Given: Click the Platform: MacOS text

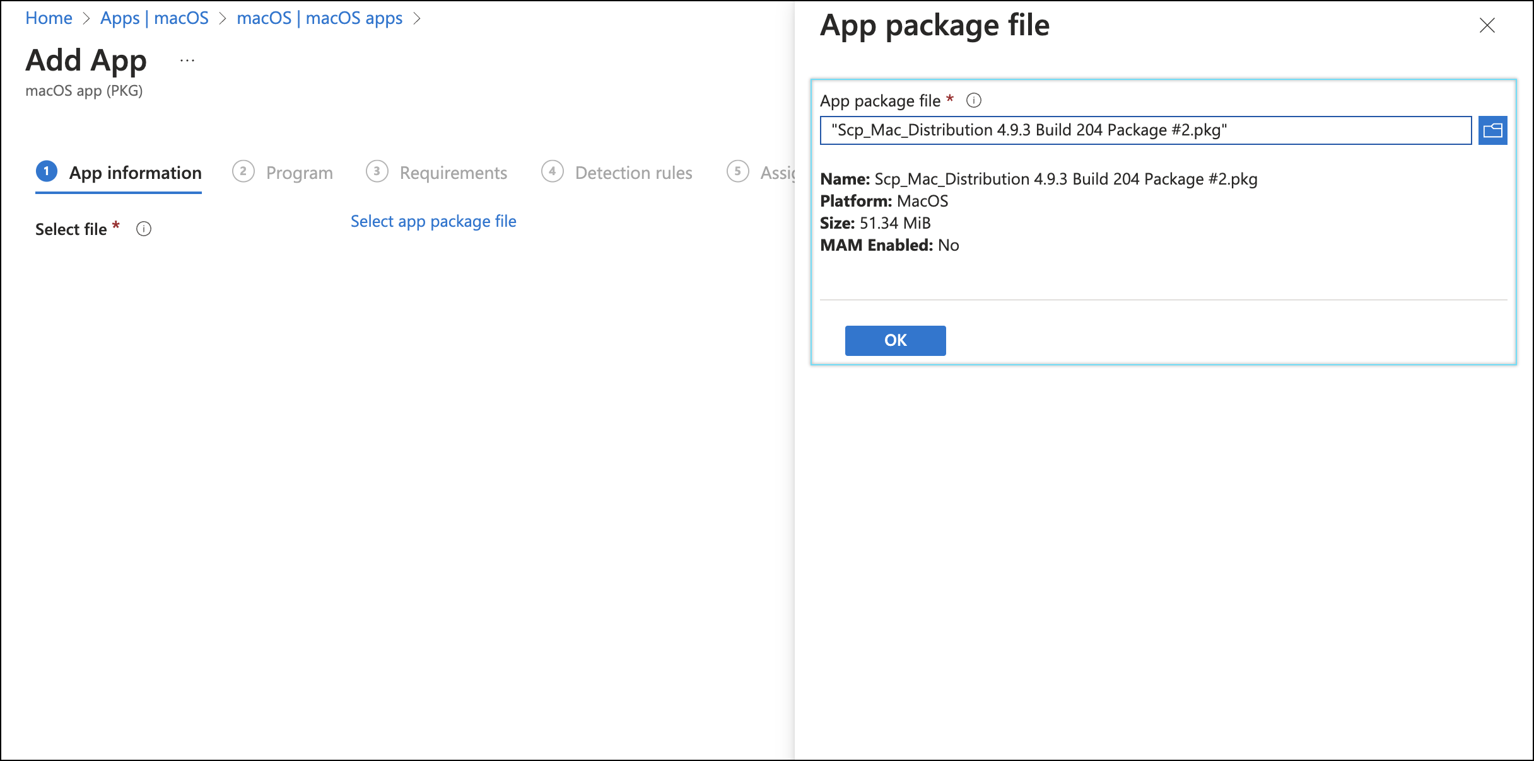Looking at the screenshot, I should 884,202.
